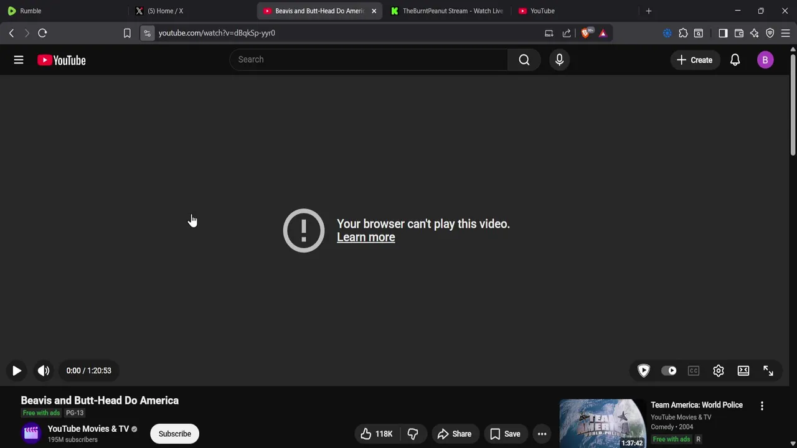The width and height of the screenshot is (797, 448).
Task: Open account menu via B avatar
Action: [x=765, y=60]
